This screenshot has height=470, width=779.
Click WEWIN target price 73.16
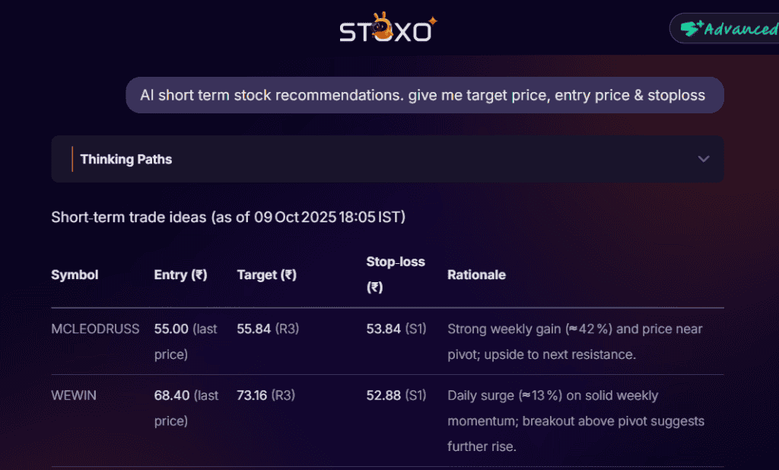tap(253, 395)
